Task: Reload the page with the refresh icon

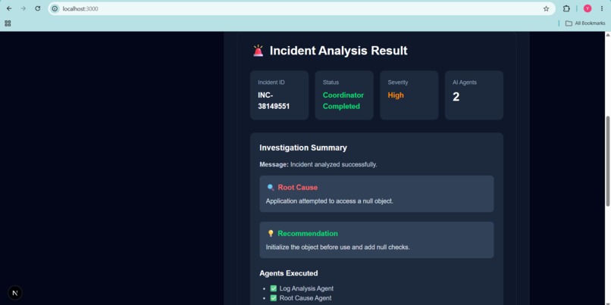Action: [x=37, y=8]
